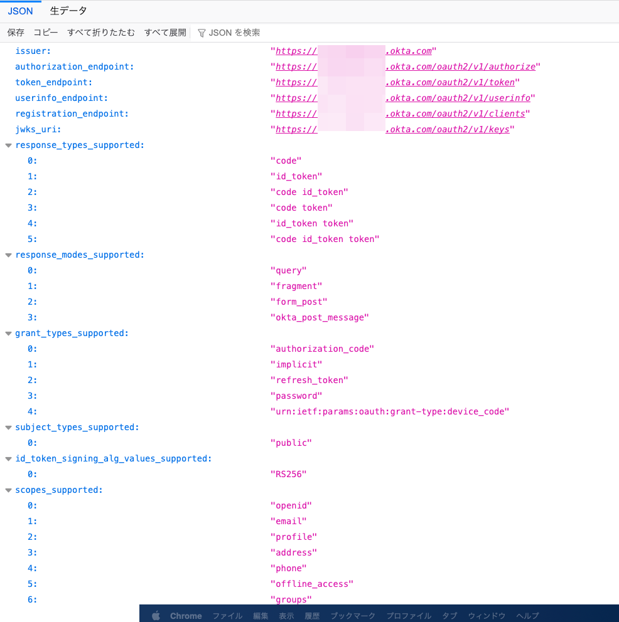This screenshot has height=622, width=619.
Task: Select the token_endpoint key
Action: click(x=53, y=83)
